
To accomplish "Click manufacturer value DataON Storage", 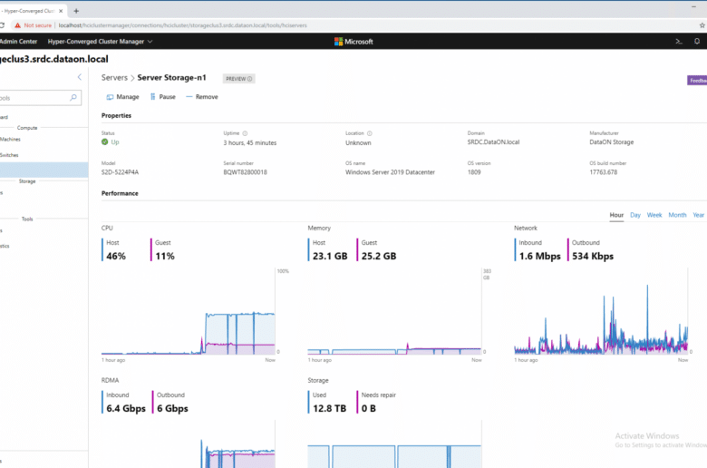I will point(612,142).
